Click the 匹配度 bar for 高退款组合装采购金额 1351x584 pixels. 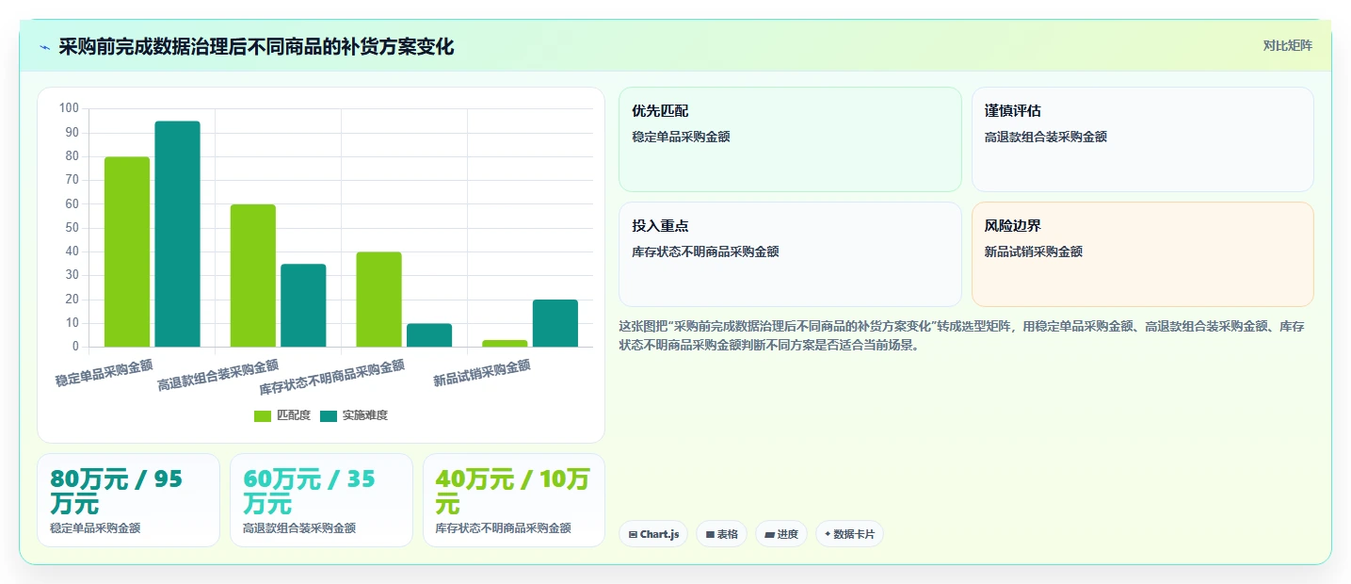[x=253, y=275]
